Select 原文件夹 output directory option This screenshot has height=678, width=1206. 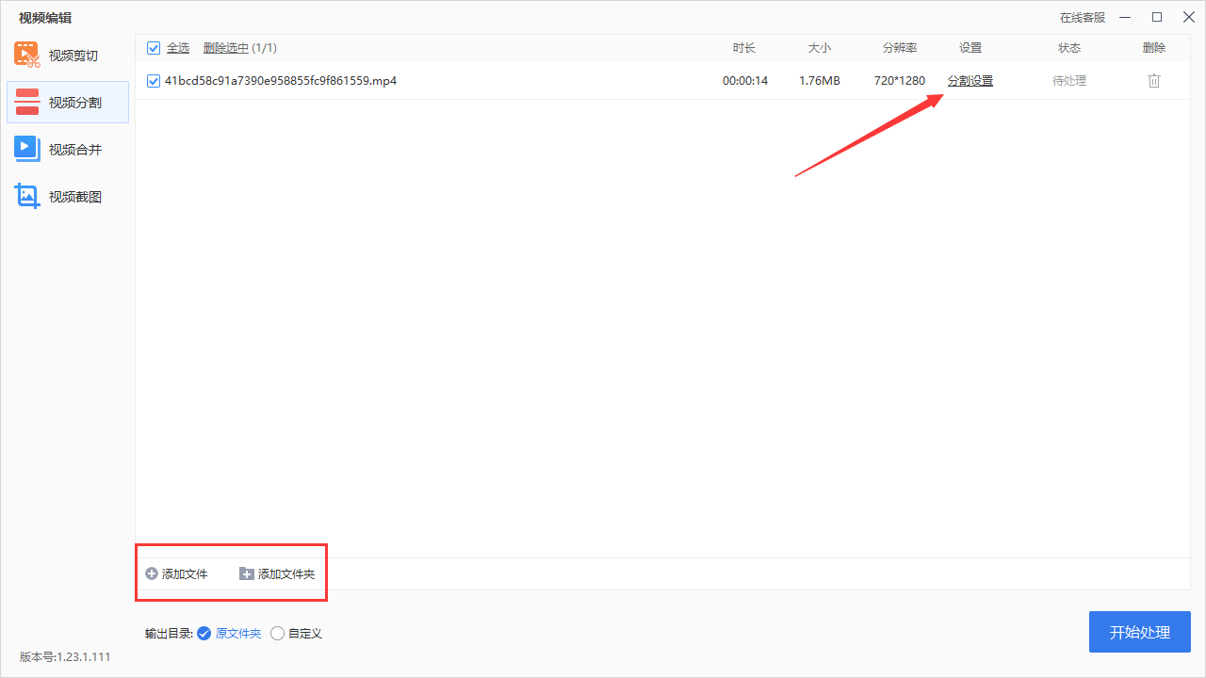tap(204, 634)
